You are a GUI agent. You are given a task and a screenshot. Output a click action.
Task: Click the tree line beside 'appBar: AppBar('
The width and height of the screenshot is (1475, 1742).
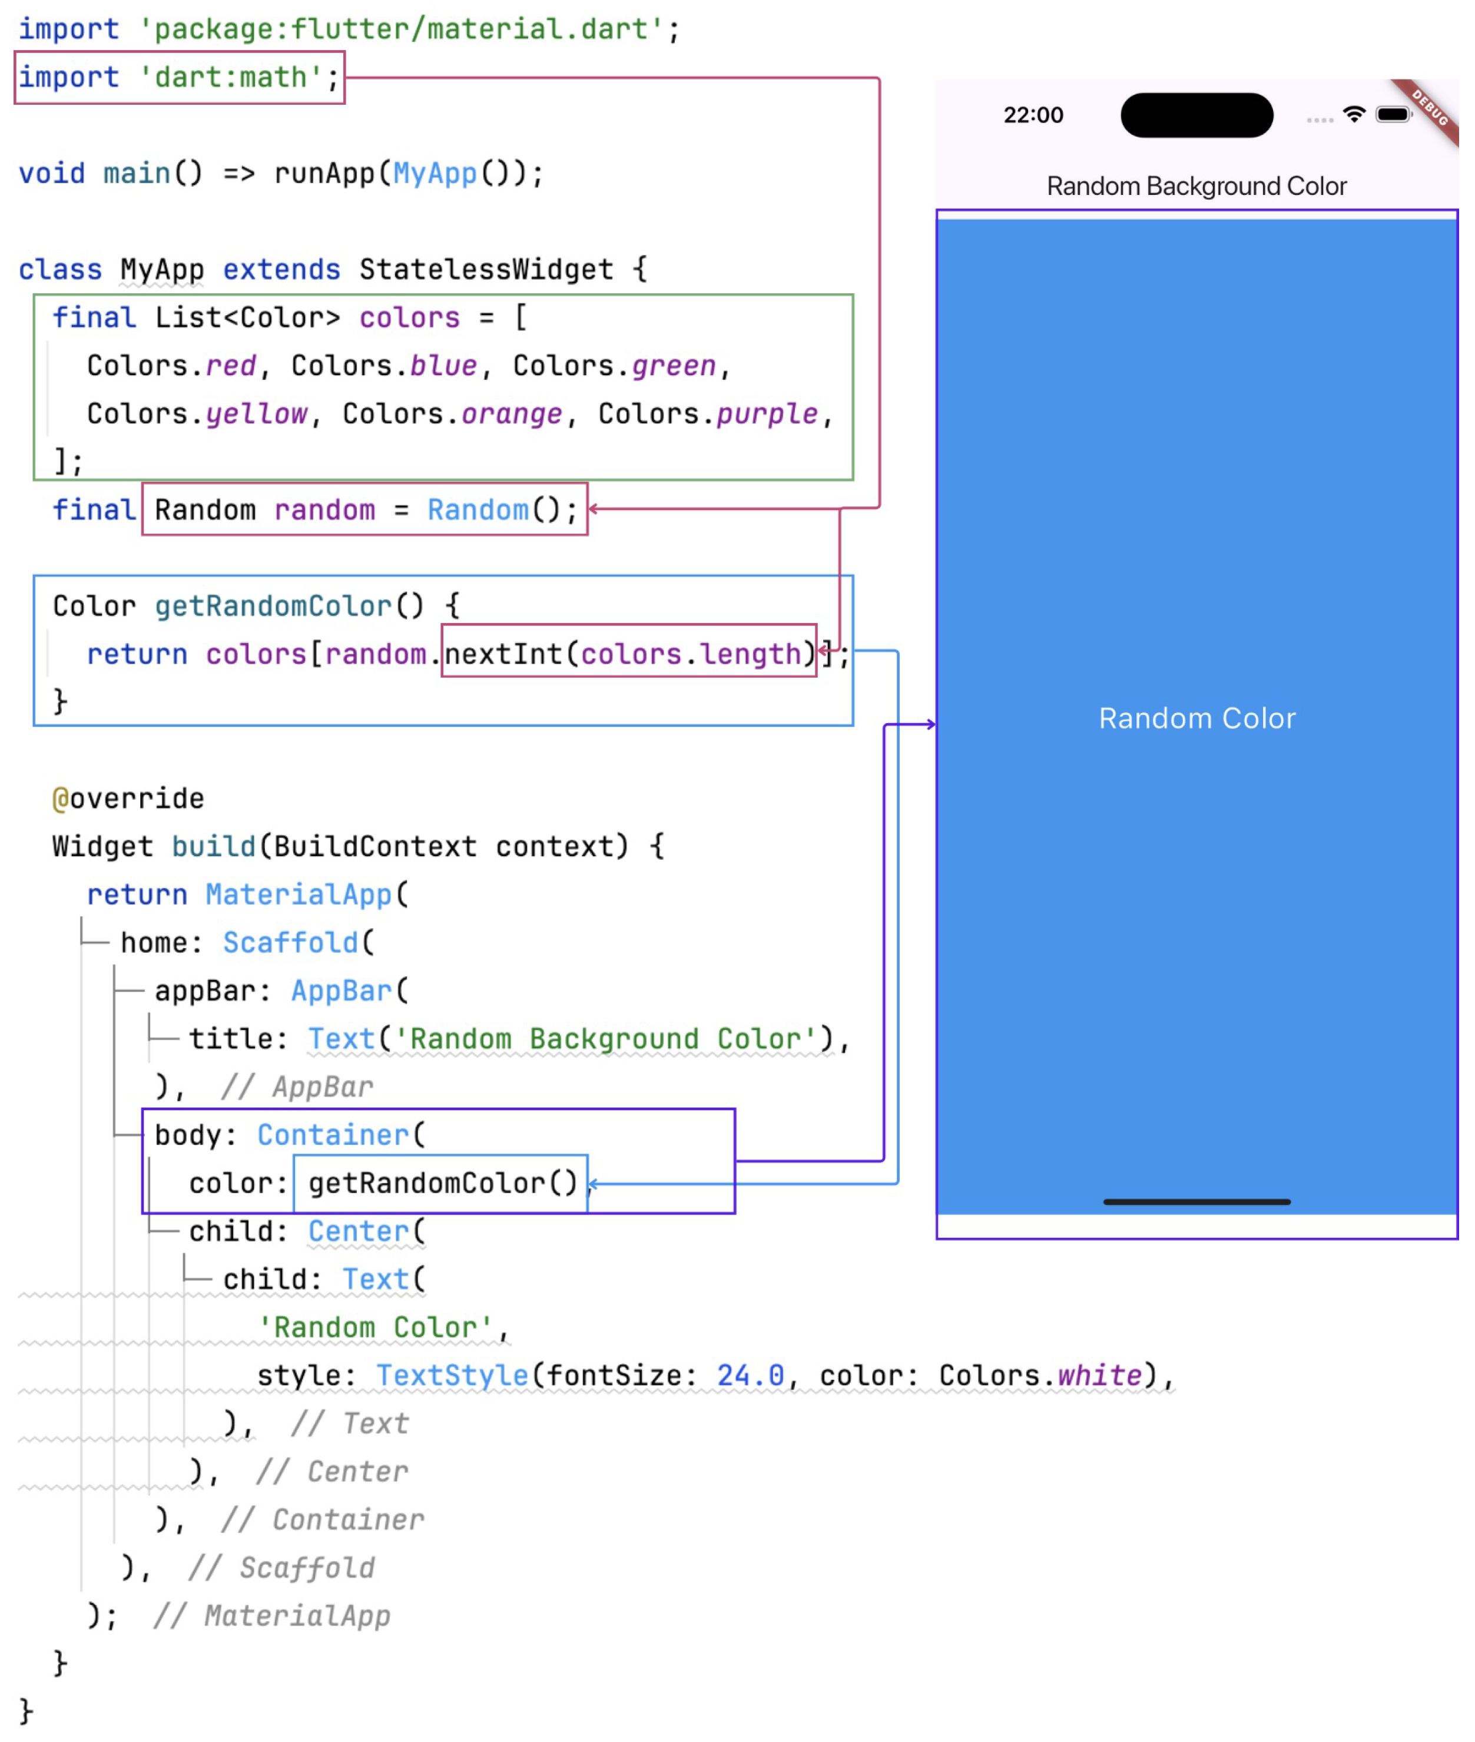click(129, 990)
